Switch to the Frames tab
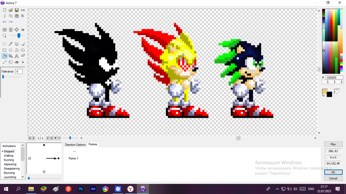Image resolution: width=346 pixels, height=194 pixels. tap(93, 144)
